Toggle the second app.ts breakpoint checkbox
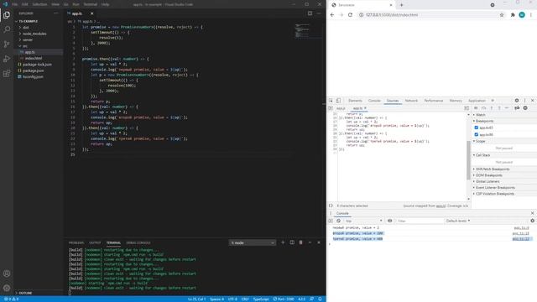The image size is (537, 302). pos(477,134)
